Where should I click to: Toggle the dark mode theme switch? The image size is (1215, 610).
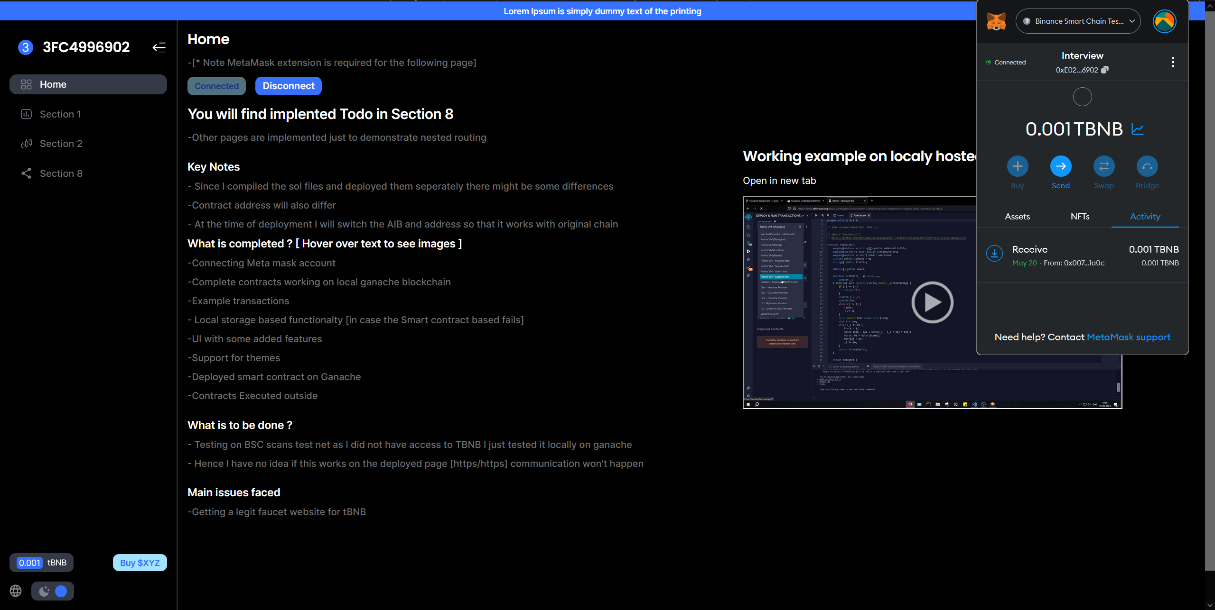coord(53,591)
